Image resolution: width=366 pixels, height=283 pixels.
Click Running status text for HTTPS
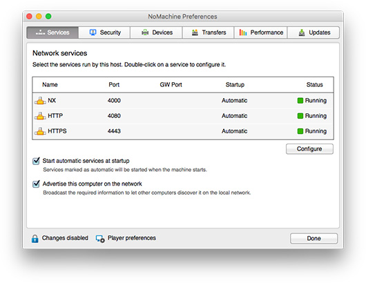316,131
